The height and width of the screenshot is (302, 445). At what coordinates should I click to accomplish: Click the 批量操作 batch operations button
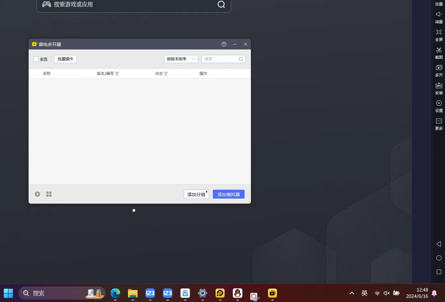(65, 59)
